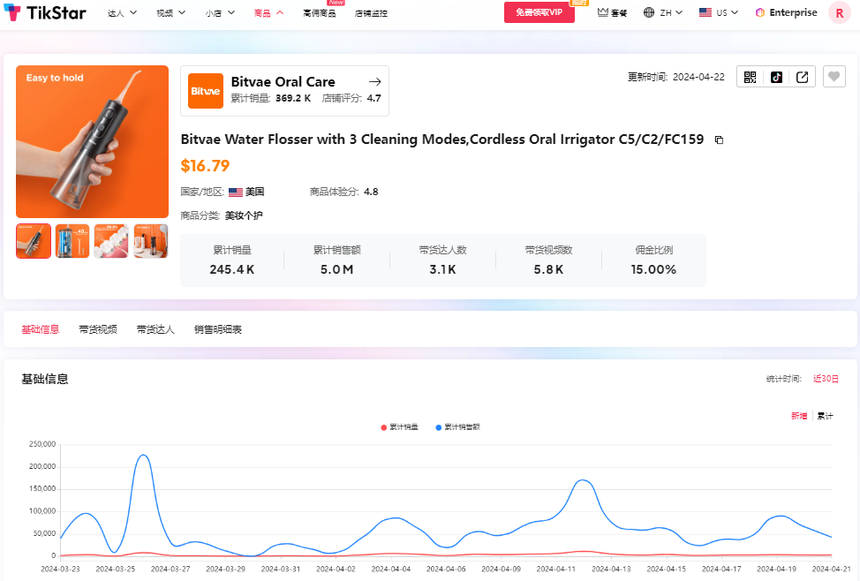Click main product image Easy to hold
The height and width of the screenshot is (581, 860).
(92, 141)
